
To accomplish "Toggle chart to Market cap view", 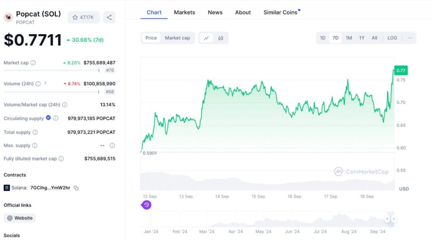I will click(x=177, y=38).
